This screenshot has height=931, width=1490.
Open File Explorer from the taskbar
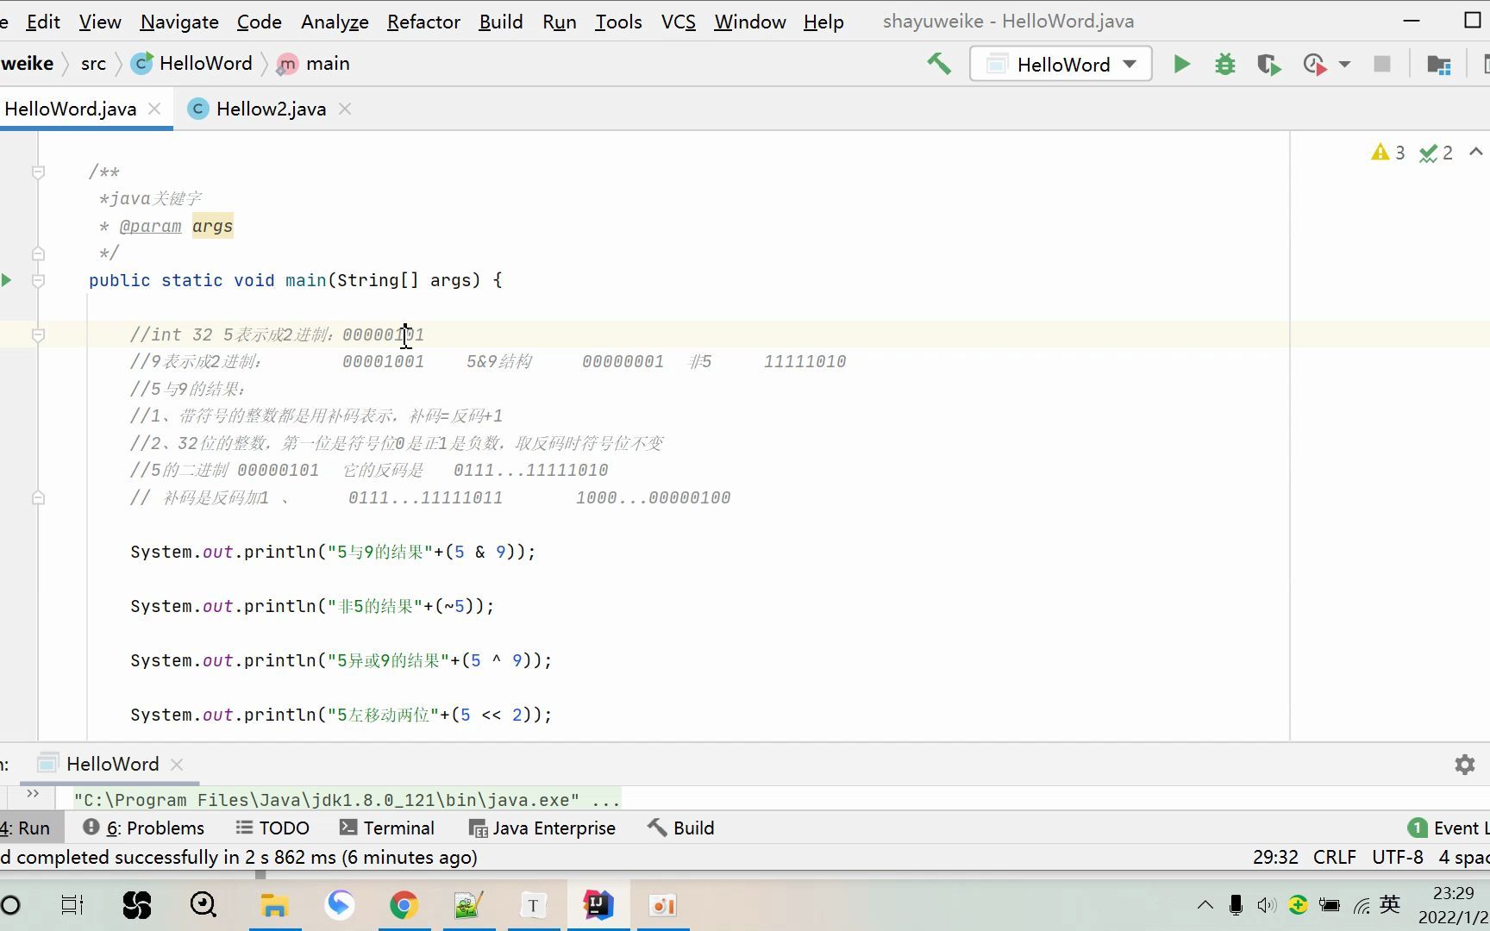tap(274, 905)
